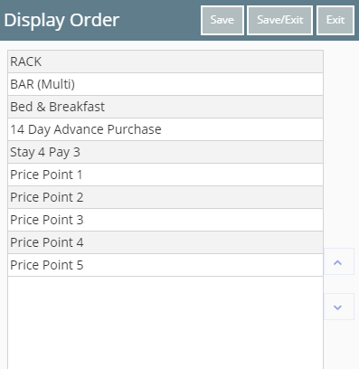Click the Save/Exit button
The height and width of the screenshot is (369, 359).
pyautogui.click(x=279, y=20)
